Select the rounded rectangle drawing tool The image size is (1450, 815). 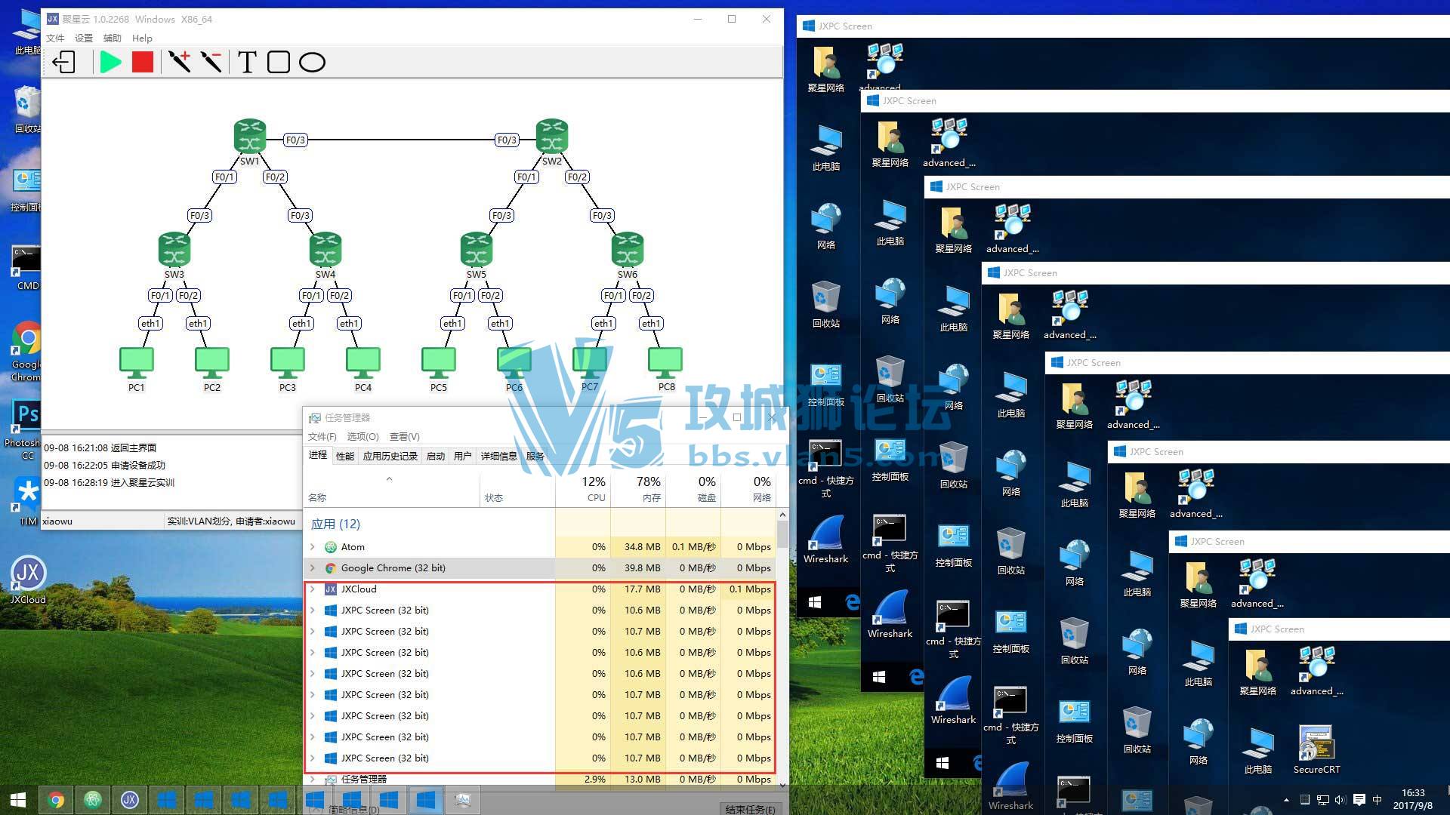pos(279,62)
